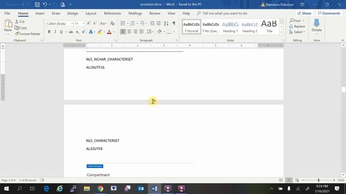Apply the Title style
The height and width of the screenshot is (194, 346).
click(269, 27)
